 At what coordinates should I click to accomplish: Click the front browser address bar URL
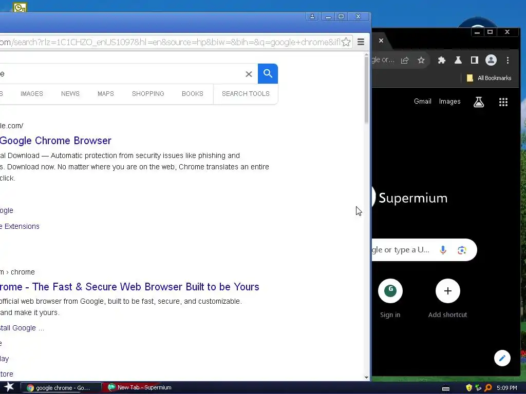click(170, 42)
